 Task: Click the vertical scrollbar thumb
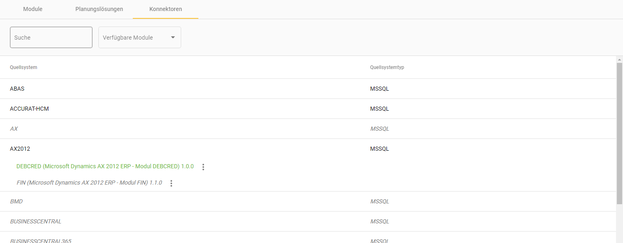[619, 133]
